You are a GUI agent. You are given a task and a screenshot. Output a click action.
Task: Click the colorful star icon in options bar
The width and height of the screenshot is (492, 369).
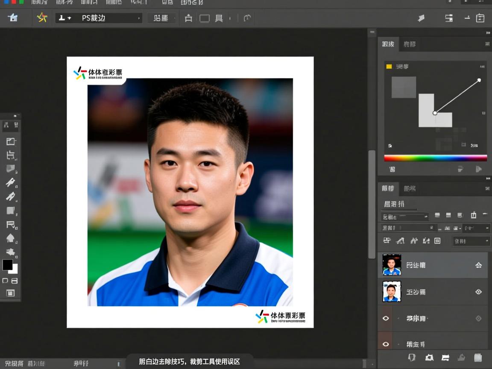coord(42,18)
